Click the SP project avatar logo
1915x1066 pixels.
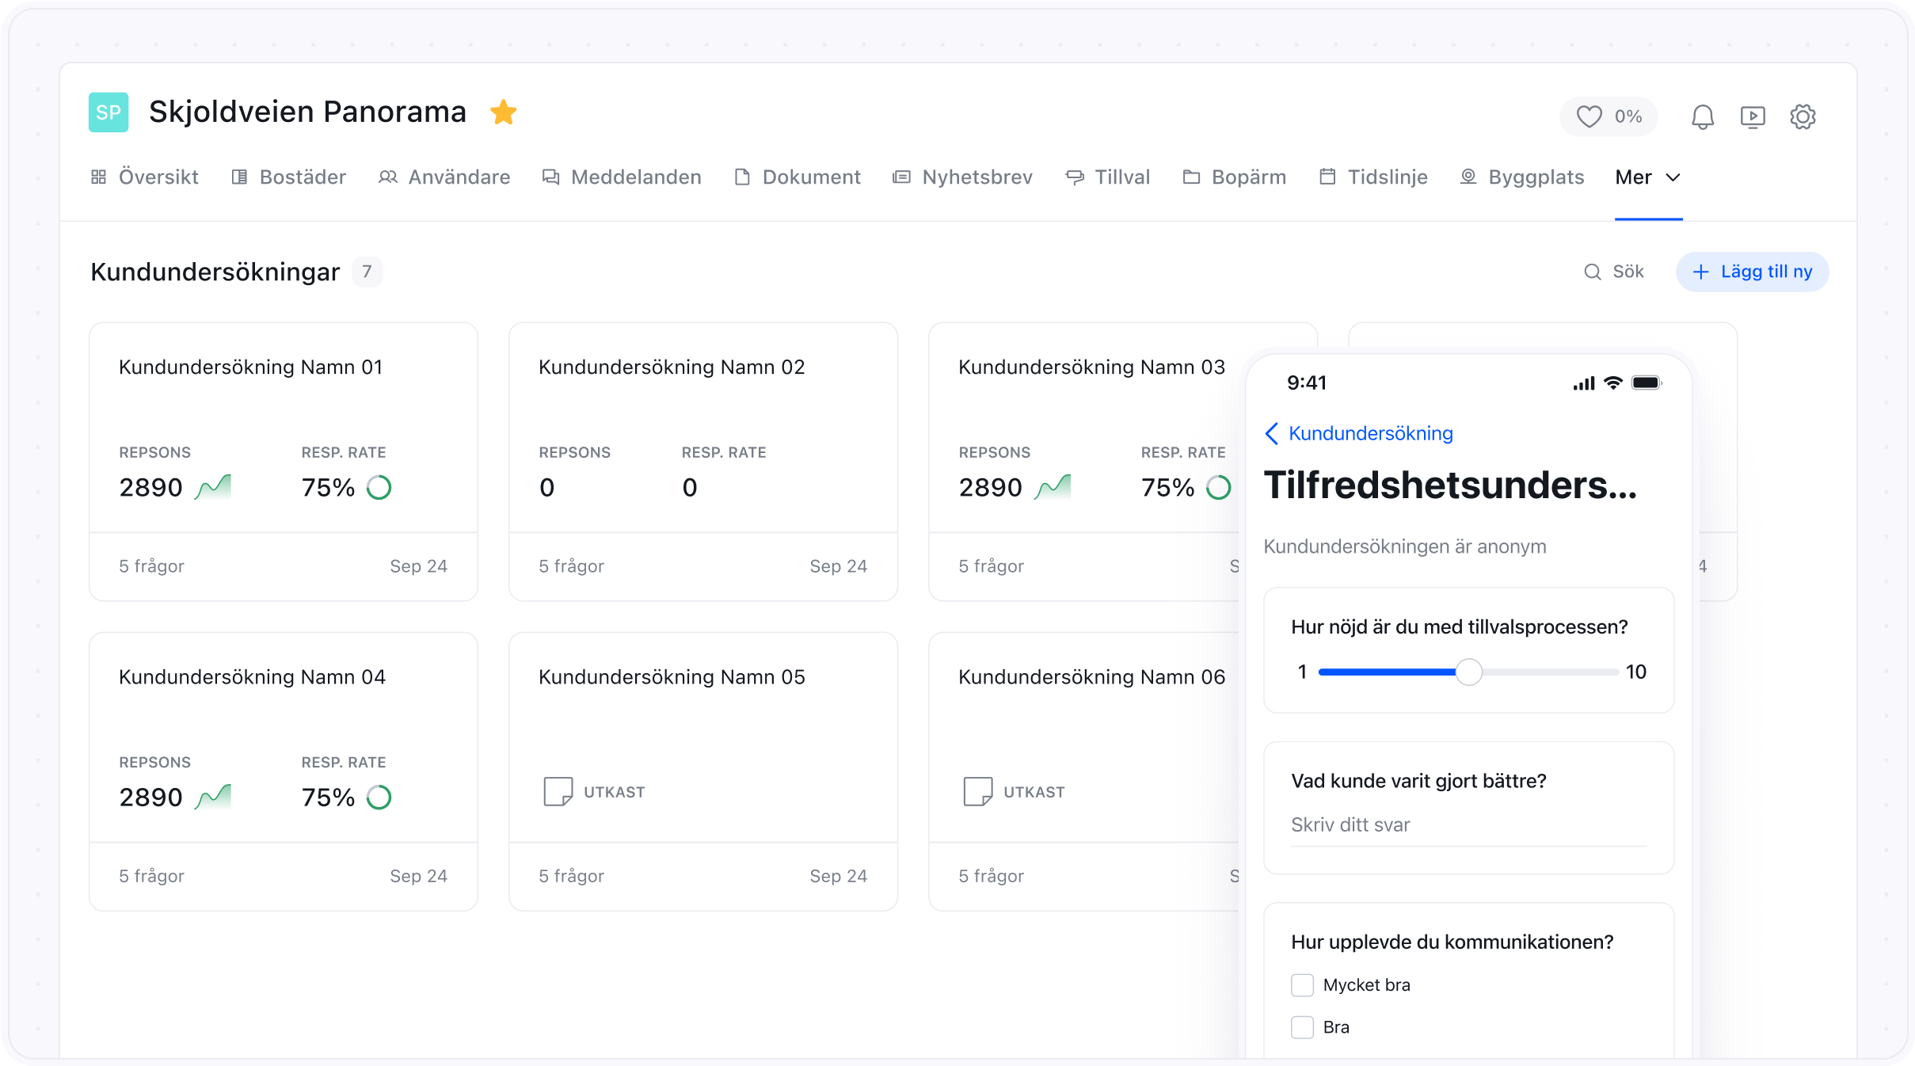(x=109, y=112)
